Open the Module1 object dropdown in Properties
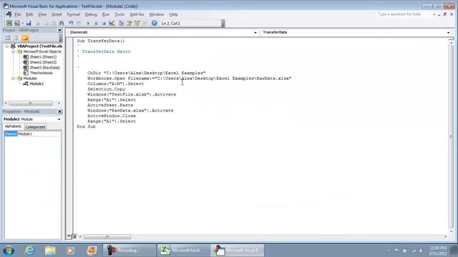The height and width of the screenshot is (257, 458). 59,119
